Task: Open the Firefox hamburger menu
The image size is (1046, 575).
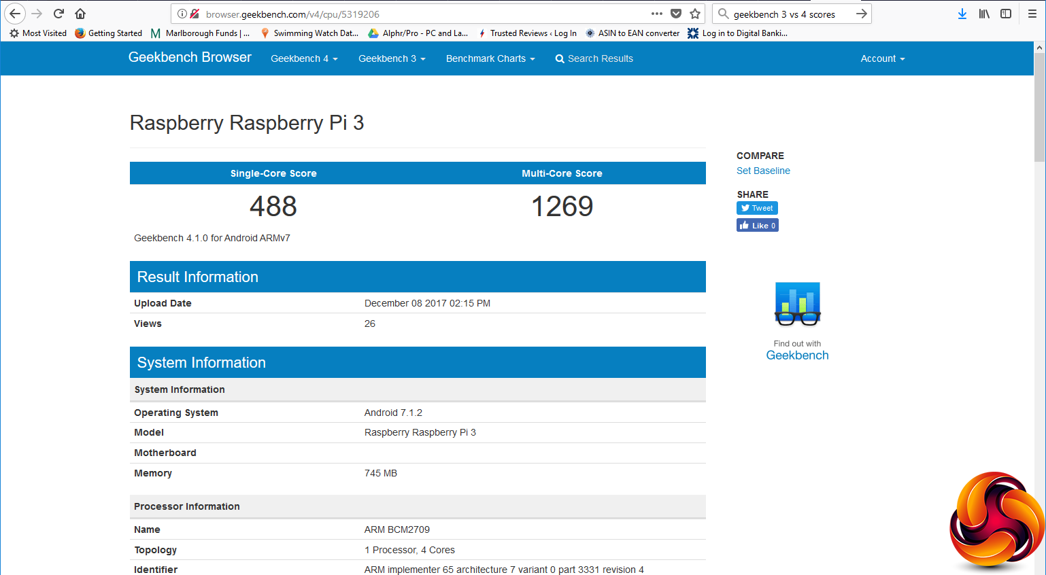Action: (x=1032, y=14)
